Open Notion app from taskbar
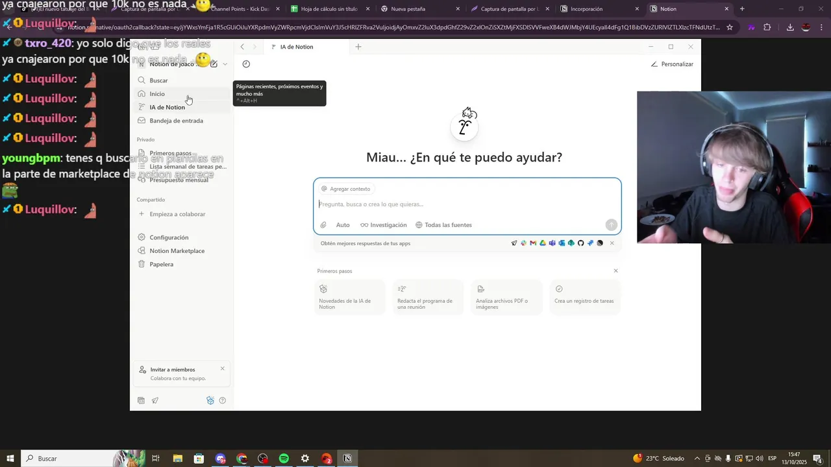 pos(347,459)
